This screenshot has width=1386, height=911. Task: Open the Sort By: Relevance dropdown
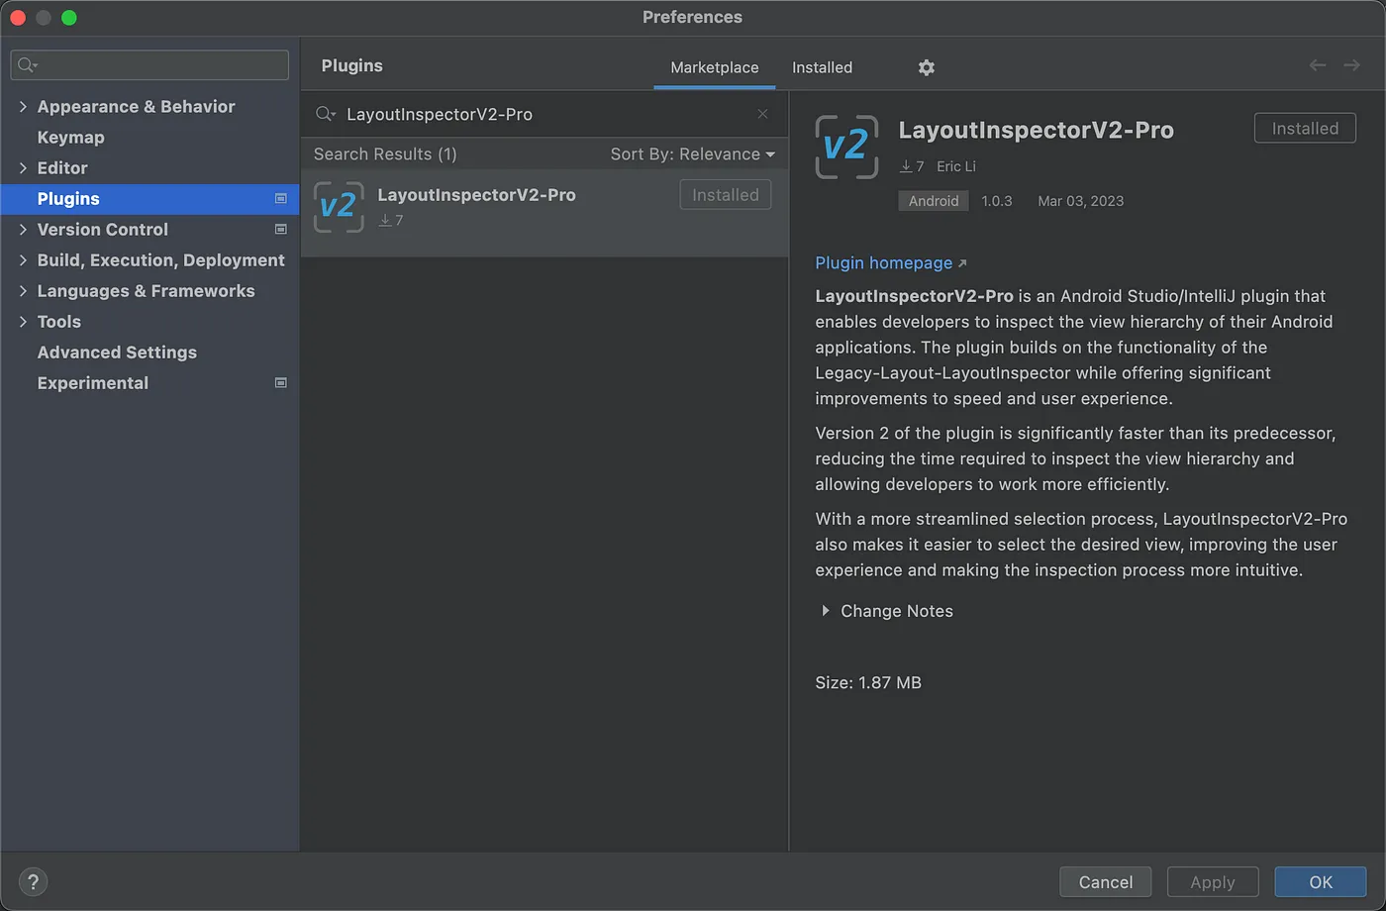pos(693,154)
